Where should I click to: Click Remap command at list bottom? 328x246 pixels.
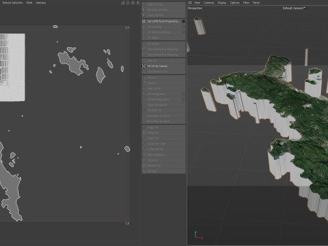[x=163, y=171]
